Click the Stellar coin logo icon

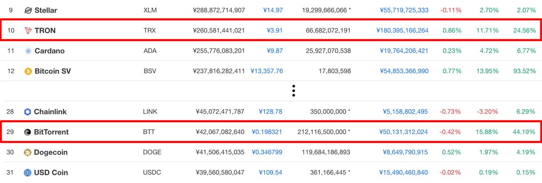pos(28,10)
